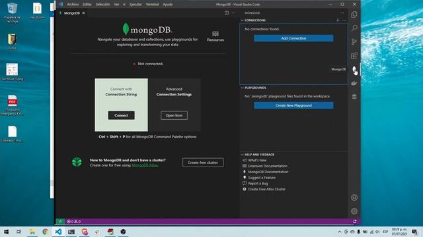Image resolution: width=423 pixels, height=237 pixels.
Task: Open the database icon in activity bar
Action: pyautogui.click(x=354, y=97)
